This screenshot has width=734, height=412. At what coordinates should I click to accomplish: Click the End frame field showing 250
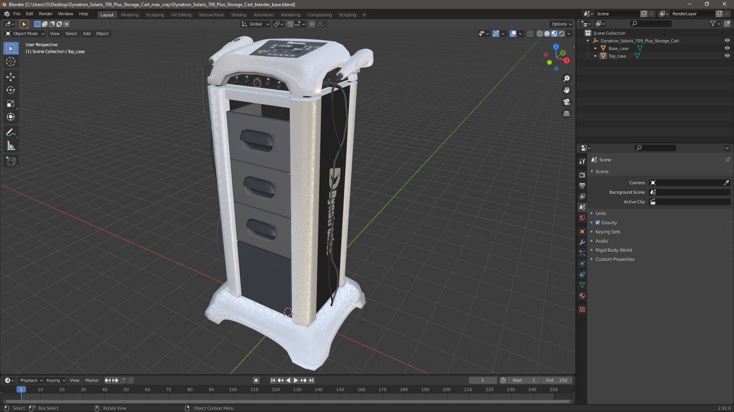click(557, 380)
